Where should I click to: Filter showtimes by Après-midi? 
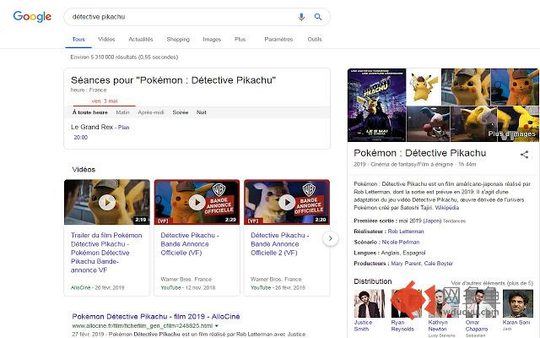151,112
